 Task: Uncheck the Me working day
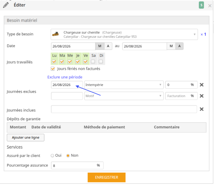(x=70, y=62)
